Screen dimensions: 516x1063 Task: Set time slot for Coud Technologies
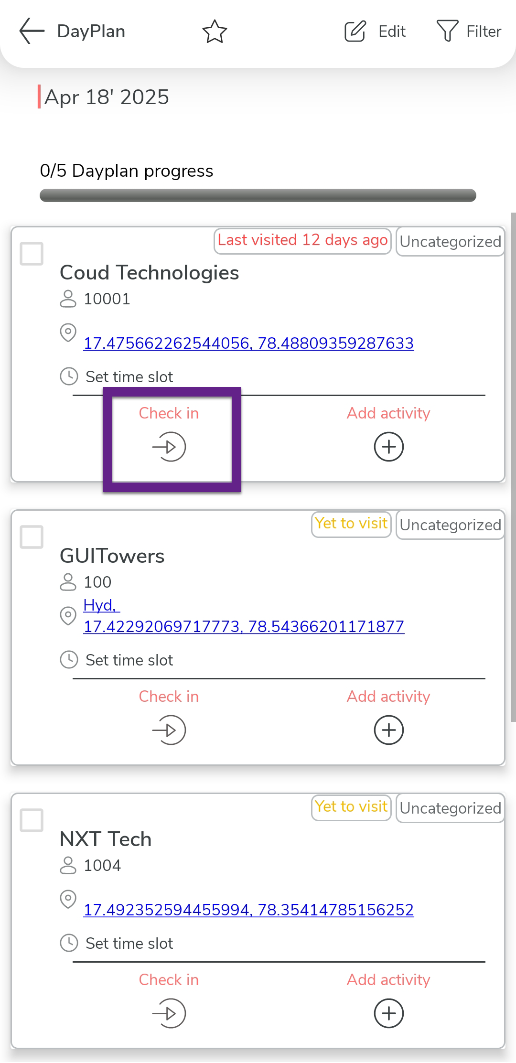tap(129, 377)
